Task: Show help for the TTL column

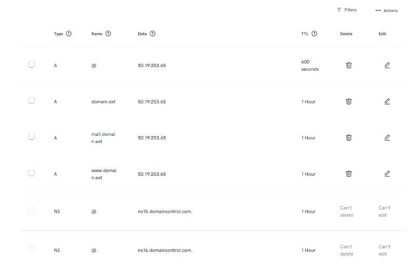Action: coord(314,34)
